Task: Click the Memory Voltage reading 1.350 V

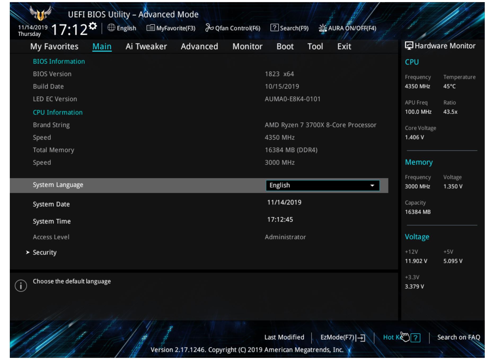Action: pyautogui.click(x=453, y=186)
